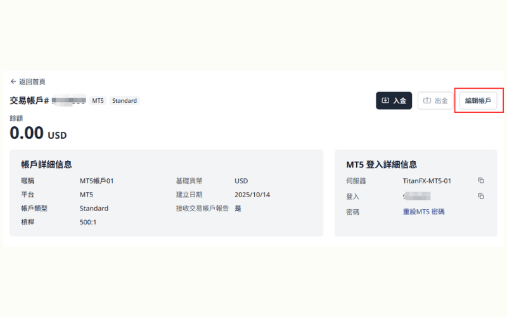Open the 返回首頁 link
The height and width of the screenshot is (317, 507).
point(32,82)
